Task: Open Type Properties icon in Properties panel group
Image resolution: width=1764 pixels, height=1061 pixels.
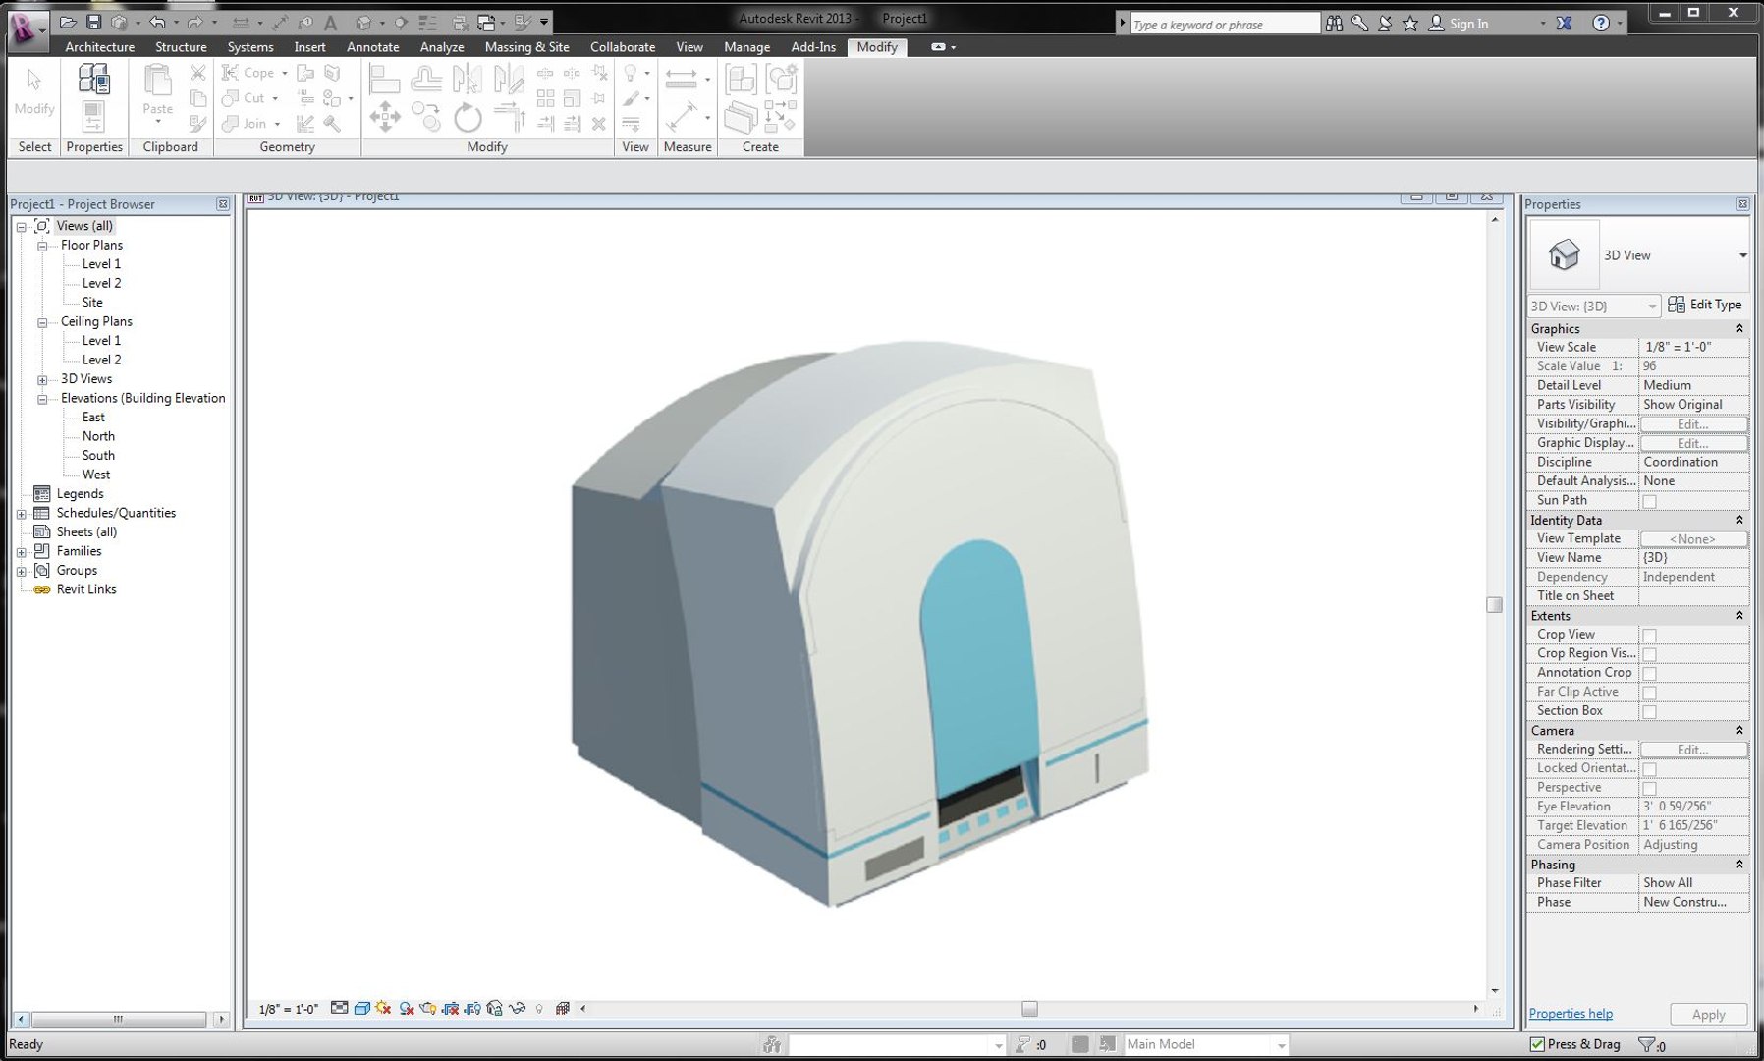Action: click(93, 79)
